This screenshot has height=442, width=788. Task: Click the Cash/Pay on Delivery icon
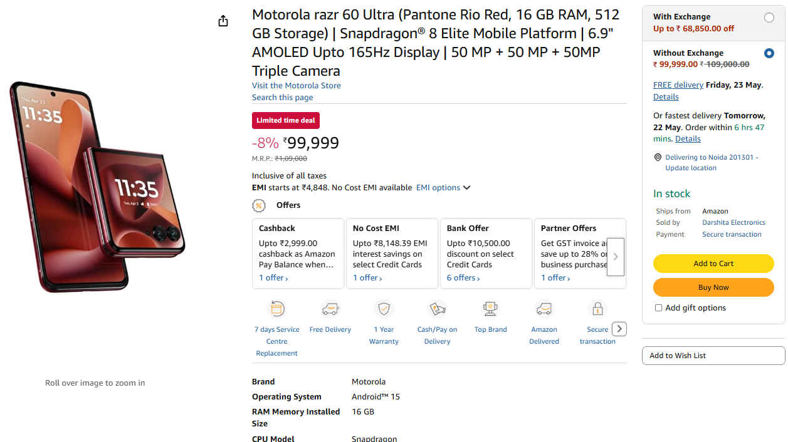pos(437,309)
